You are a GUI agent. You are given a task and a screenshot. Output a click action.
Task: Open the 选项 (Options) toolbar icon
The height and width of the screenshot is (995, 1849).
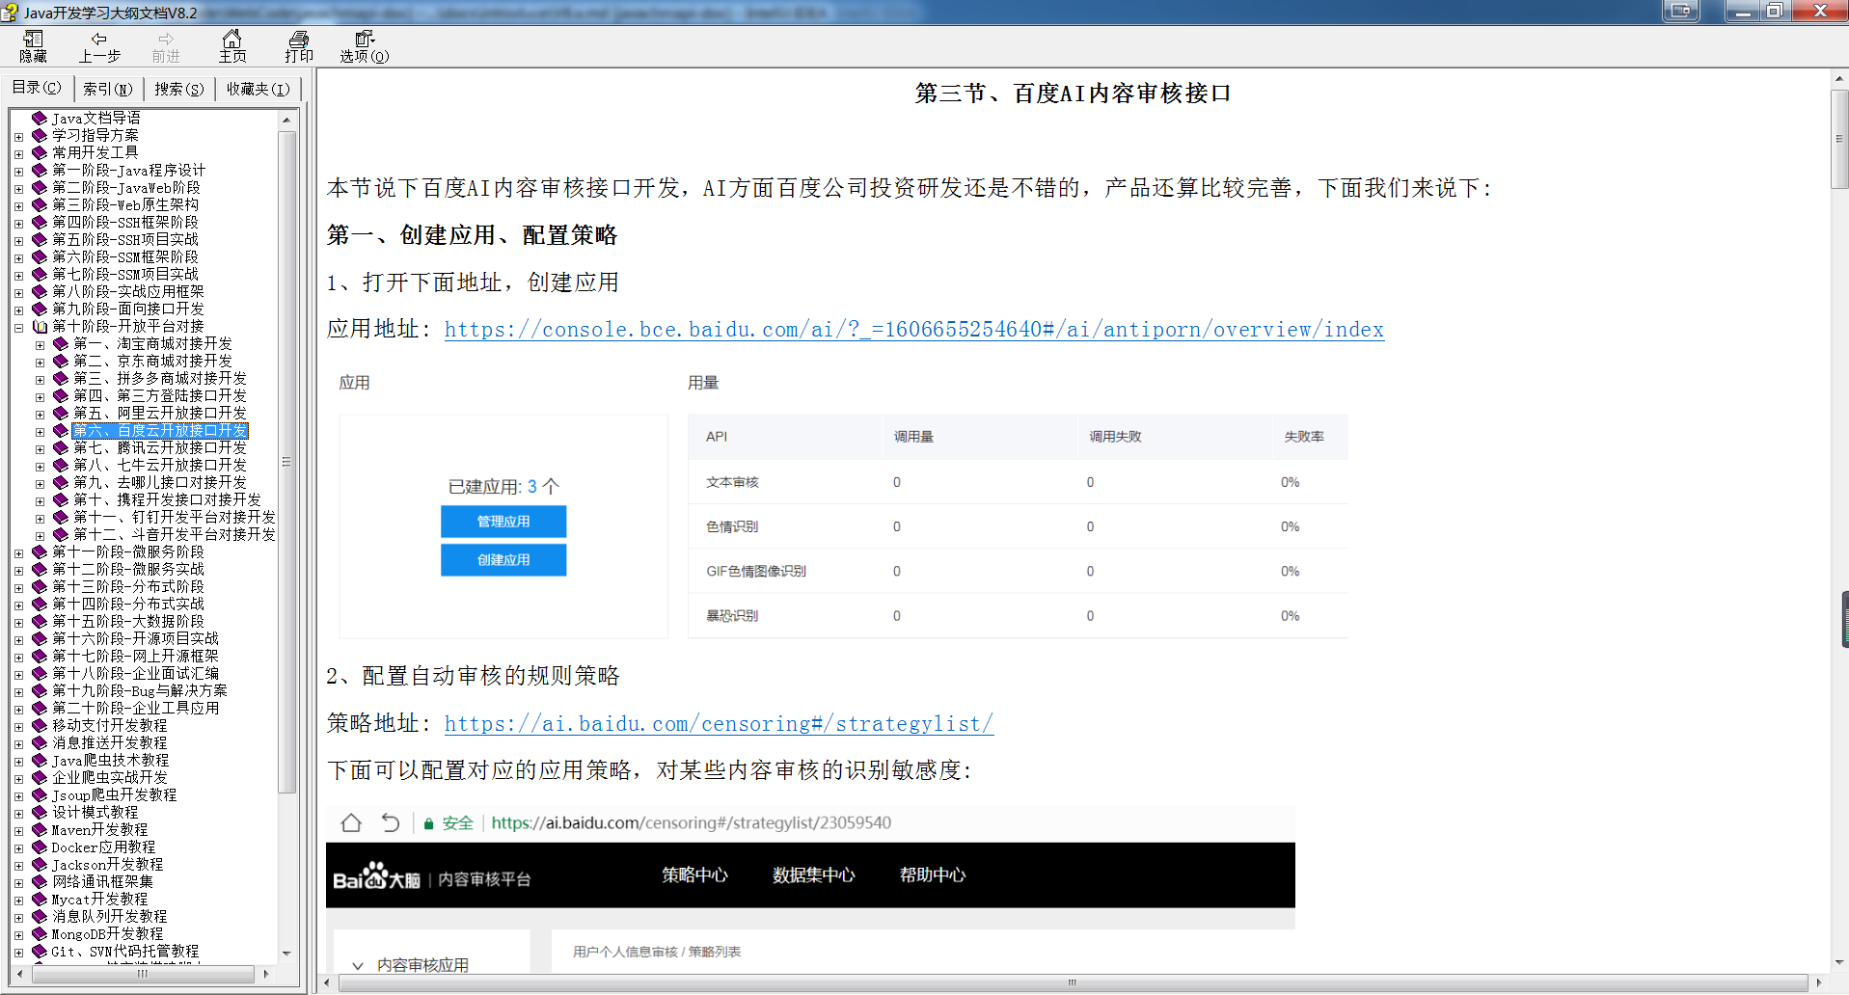click(x=364, y=46)
